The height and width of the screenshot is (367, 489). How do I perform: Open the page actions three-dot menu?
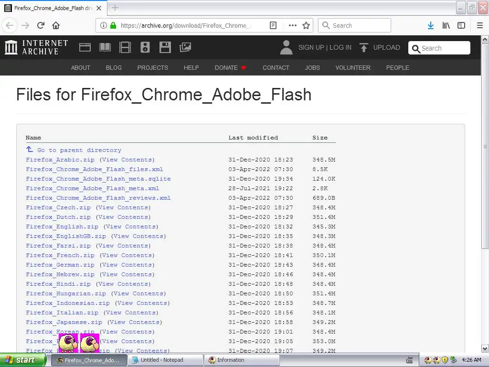click(293, 25)
